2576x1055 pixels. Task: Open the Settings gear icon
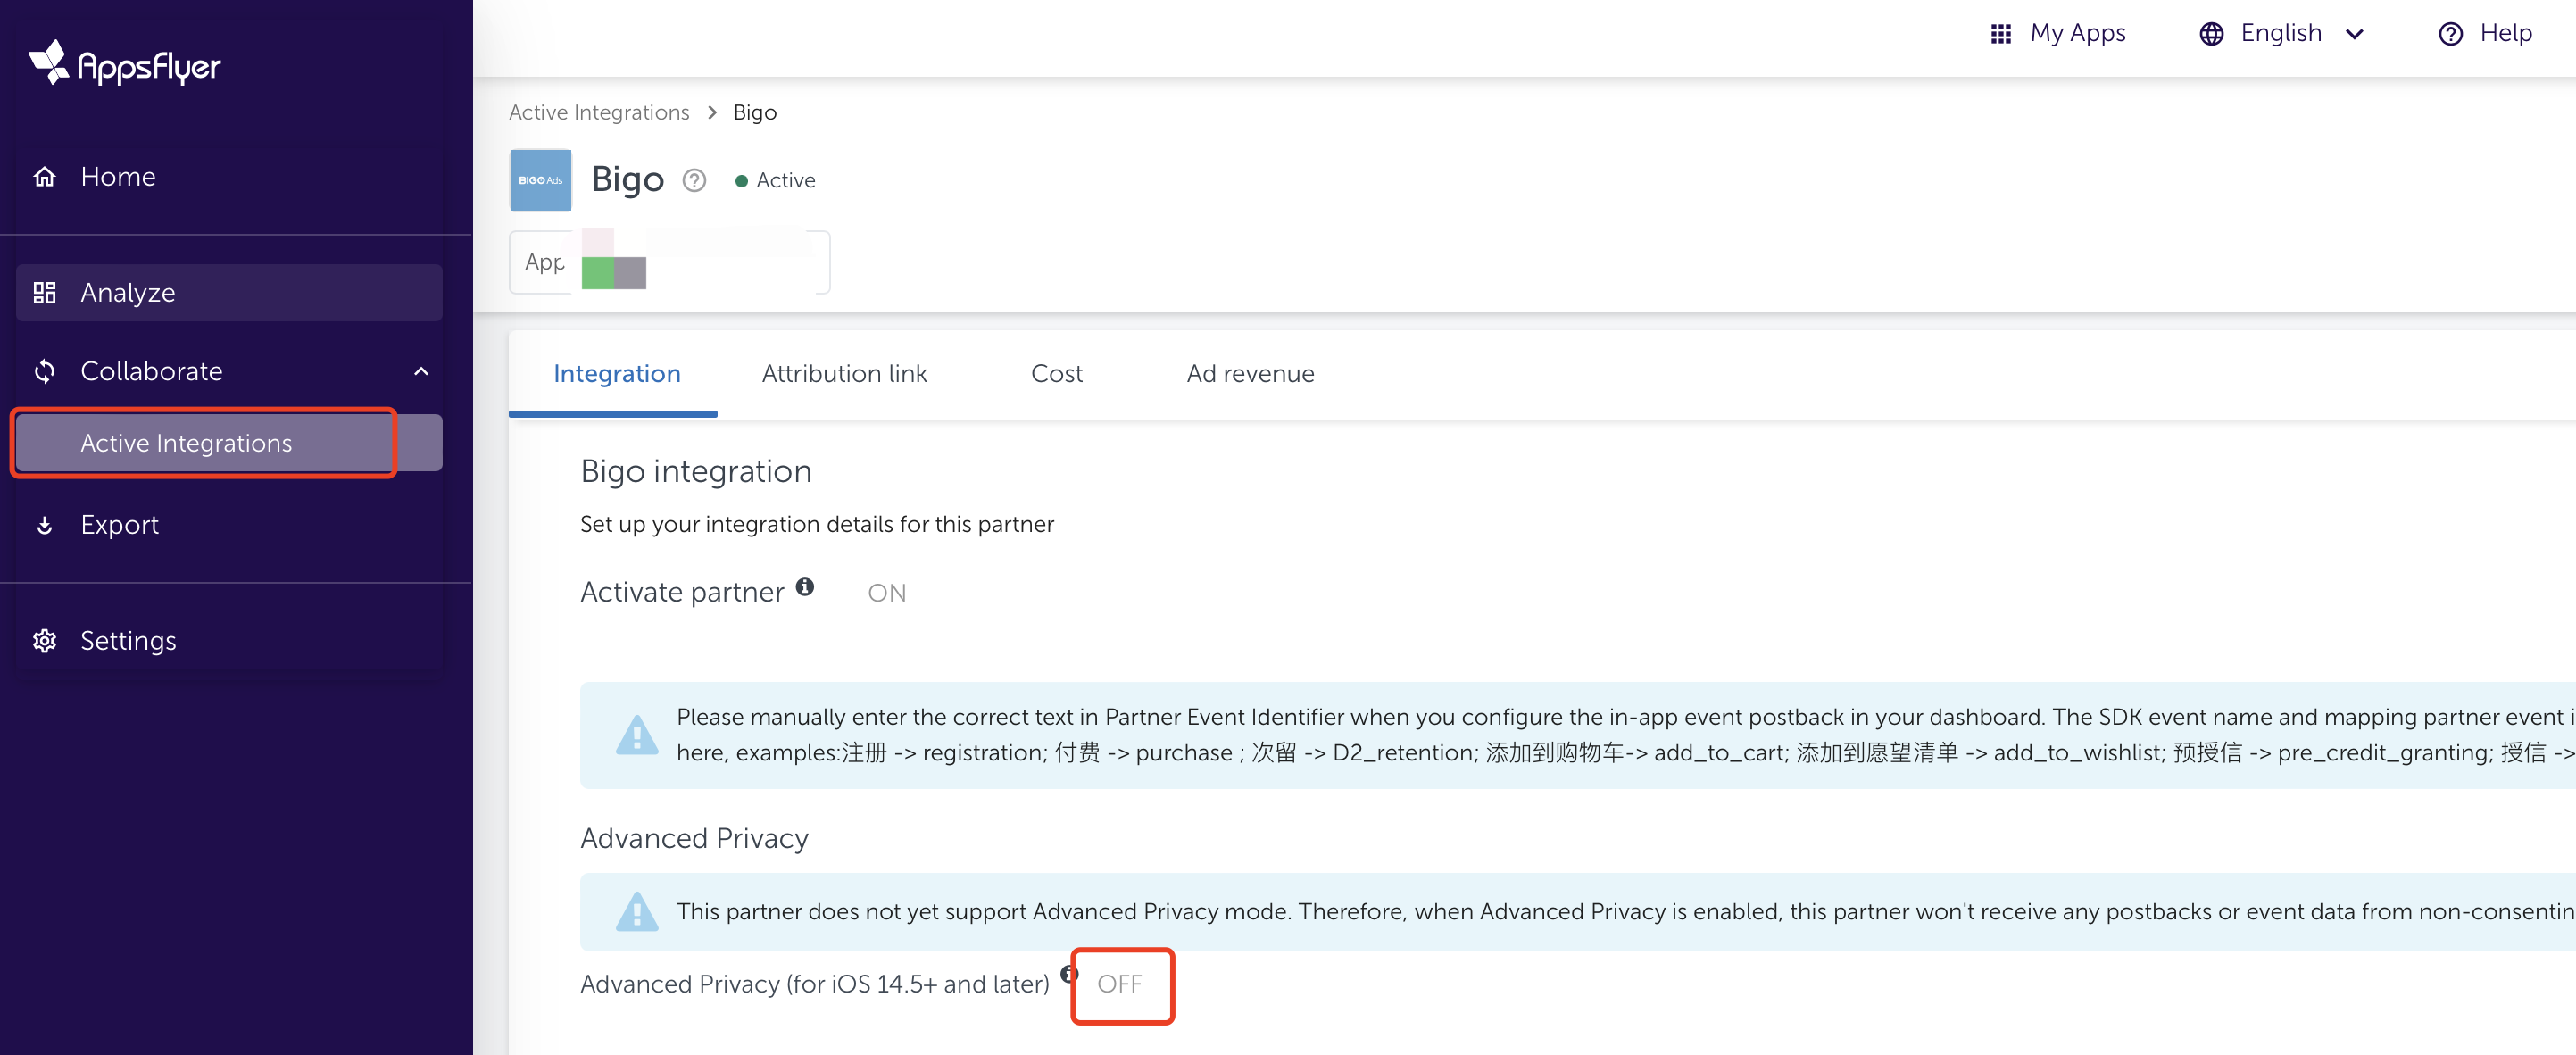pyautogui.click(x=45, y=641)
